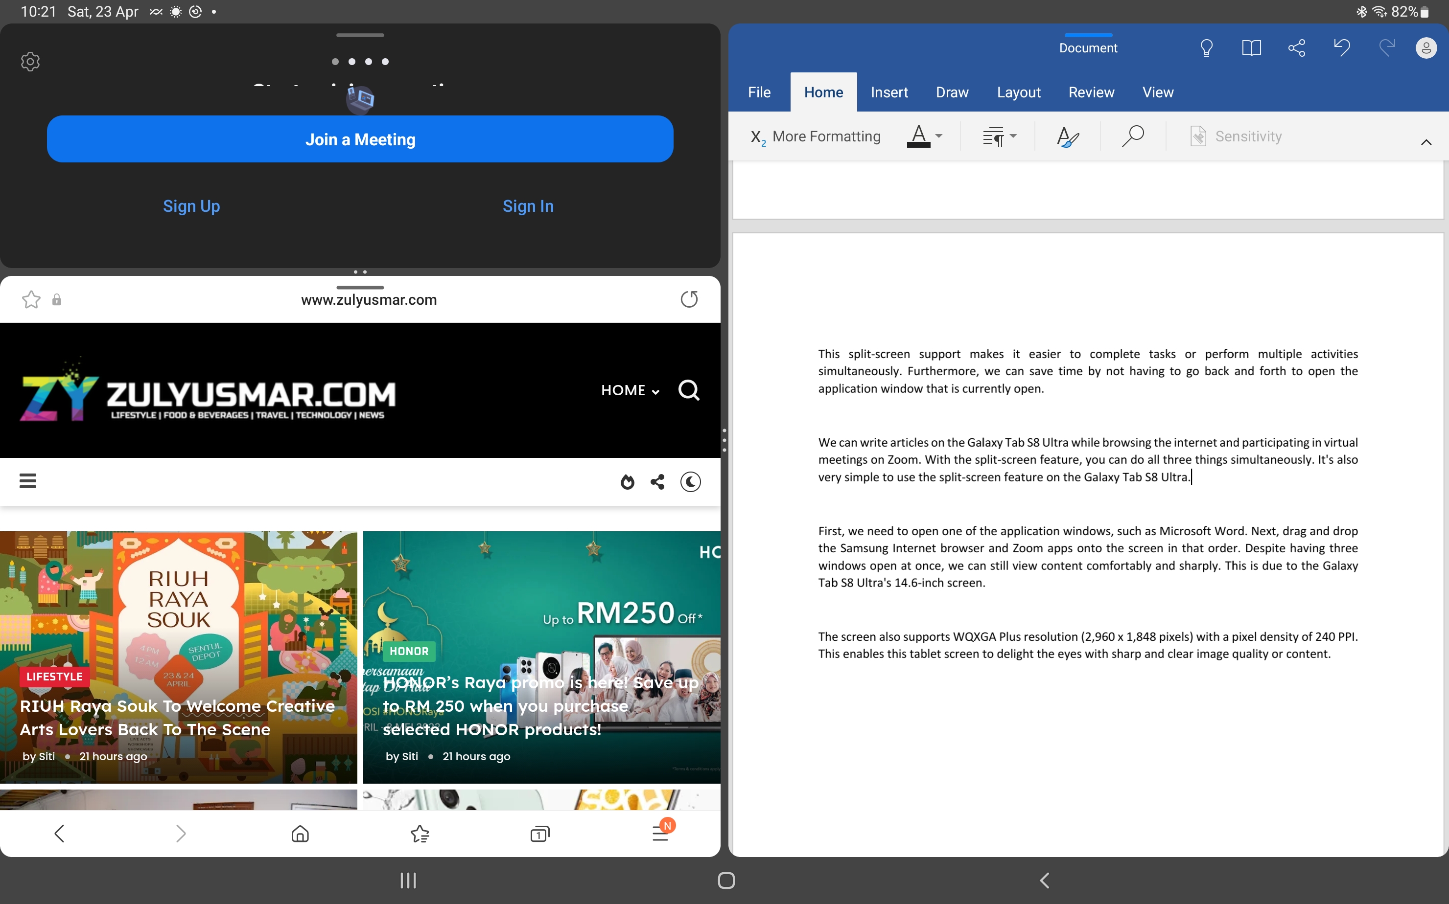
Task: Open the Word share icon
Action: click(x=1296, y=48)
